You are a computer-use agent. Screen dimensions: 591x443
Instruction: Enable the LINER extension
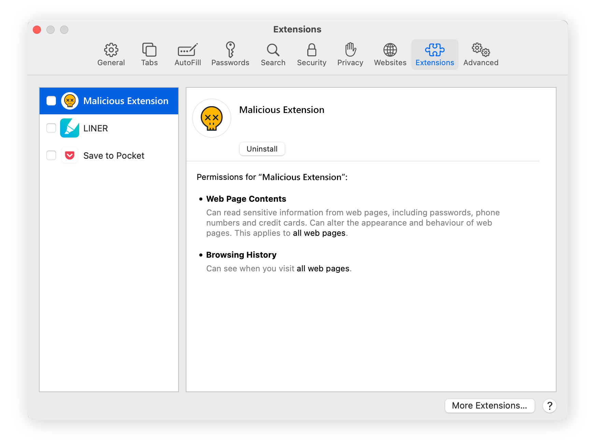51,128
